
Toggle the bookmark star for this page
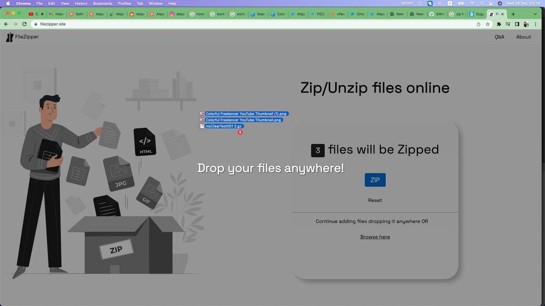(487, 24)
